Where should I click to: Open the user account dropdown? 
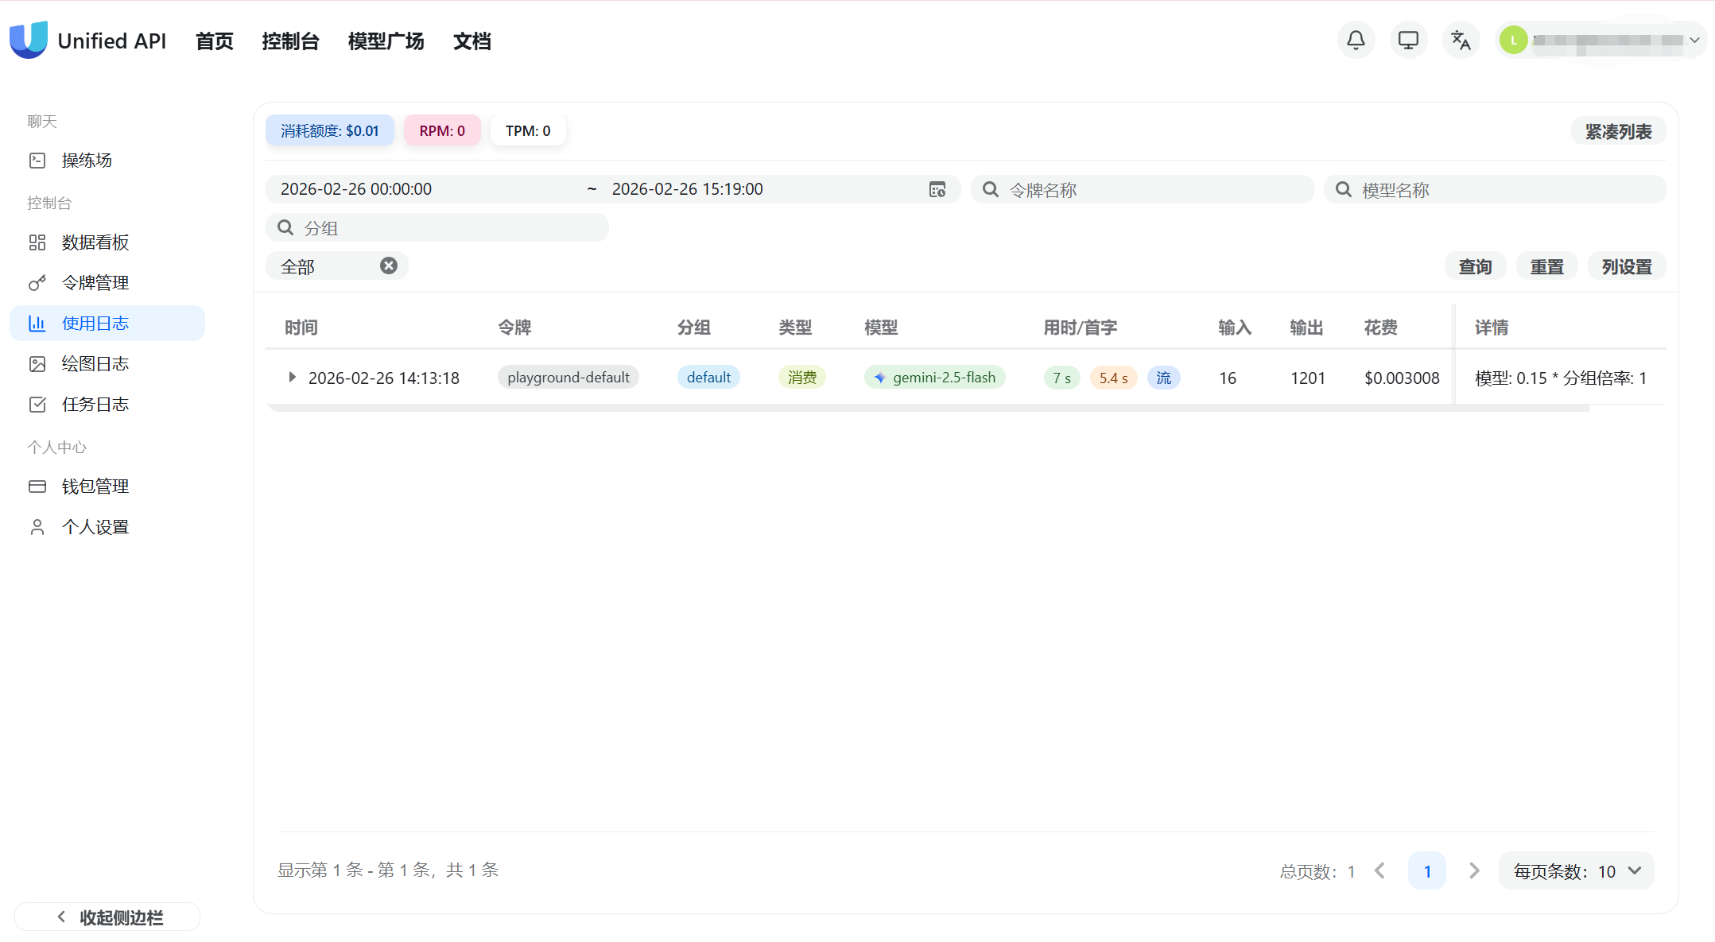pyautogui.click(x=1602, y=40)
